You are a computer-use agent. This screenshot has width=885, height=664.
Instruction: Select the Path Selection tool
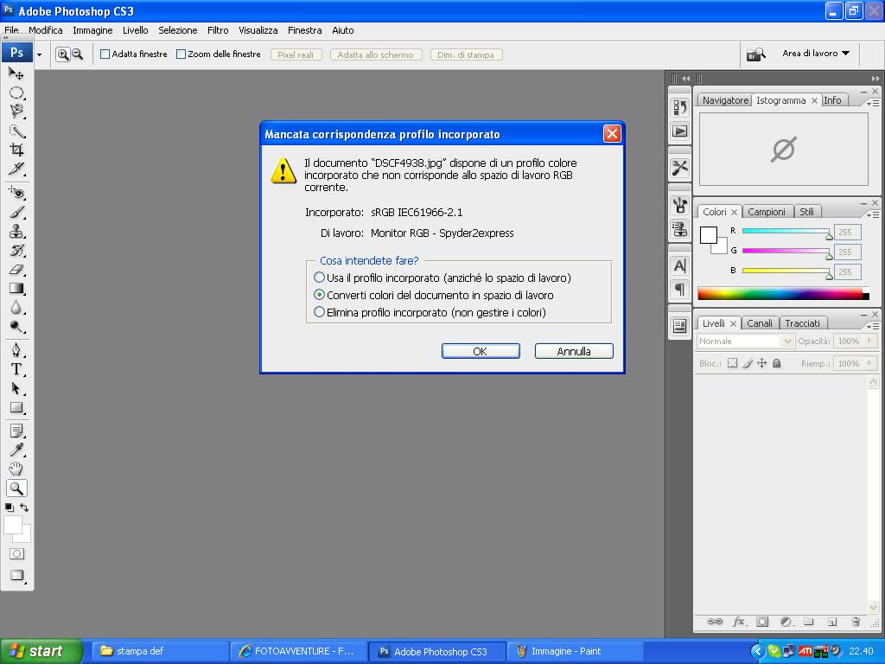coord(16,388)
